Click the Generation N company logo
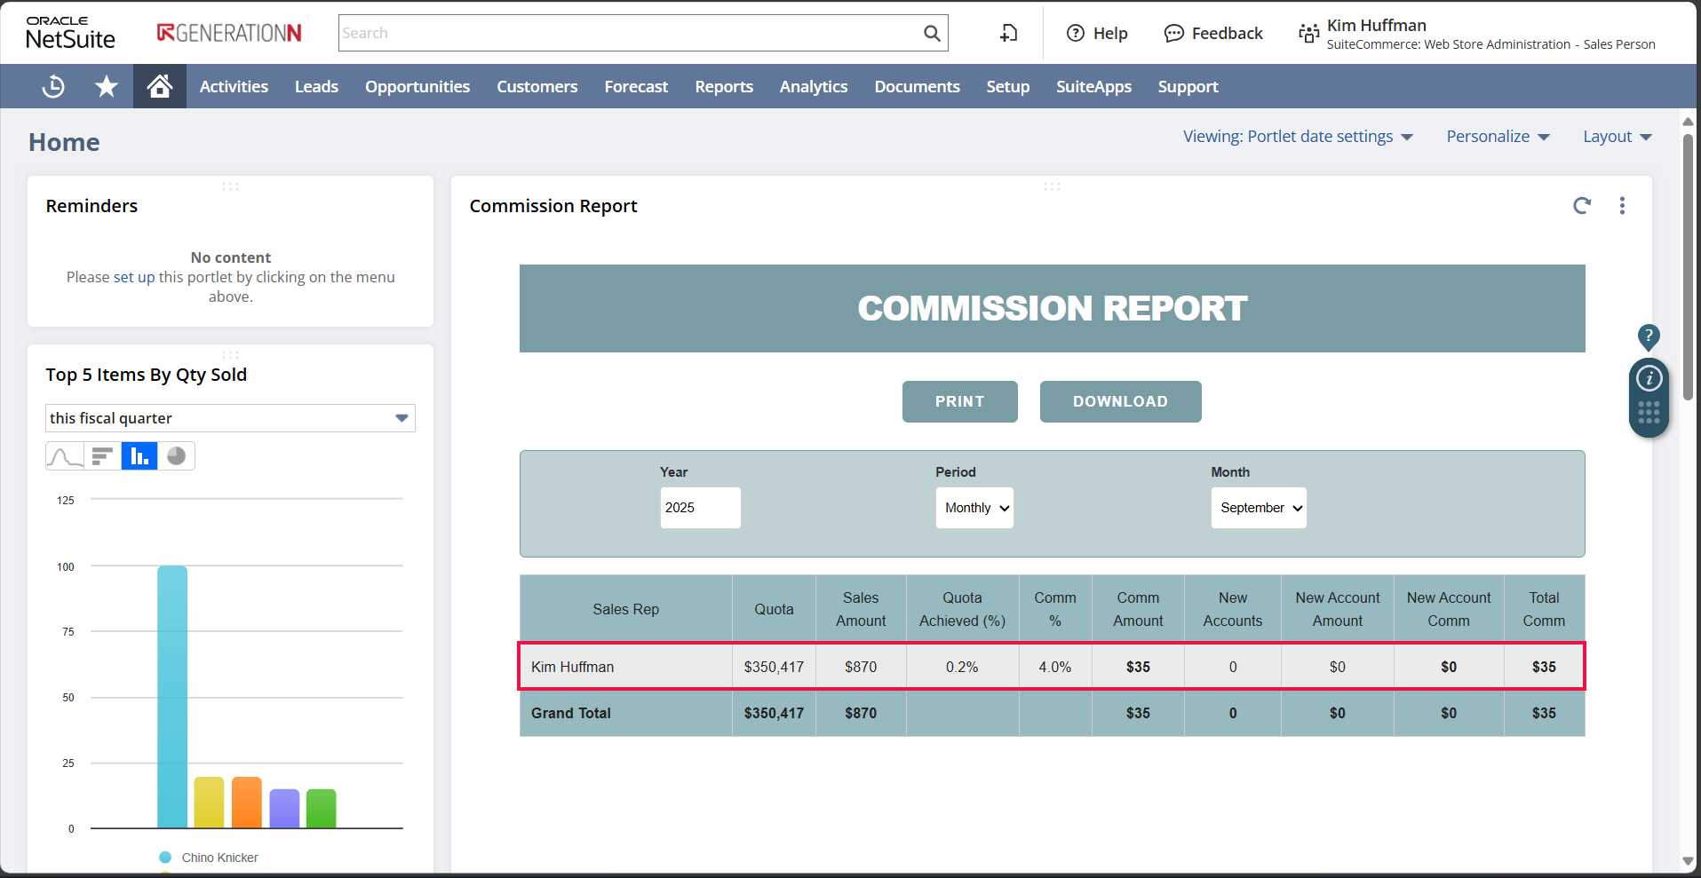Image resolution: width=1701 pixels, height=878 pixels. pos(229,33)
